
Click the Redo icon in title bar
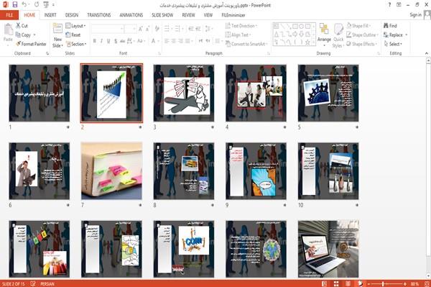tap(37, 5)
